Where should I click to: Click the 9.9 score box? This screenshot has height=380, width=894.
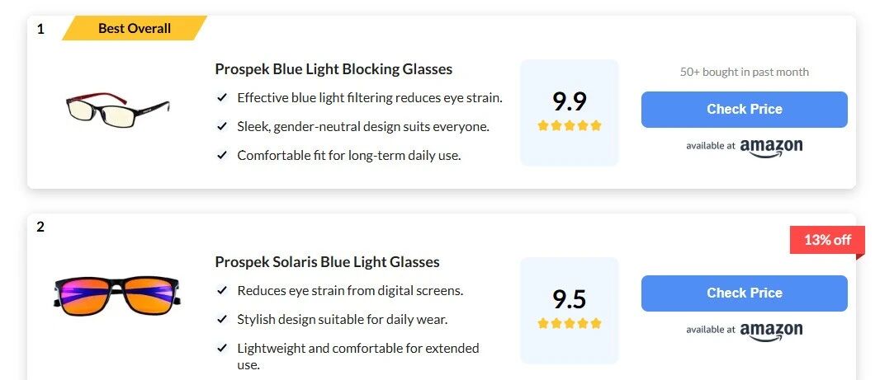(x=569, y=113)
